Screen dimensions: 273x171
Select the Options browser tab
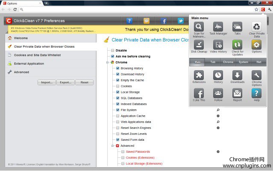click(x=22, y=3)
